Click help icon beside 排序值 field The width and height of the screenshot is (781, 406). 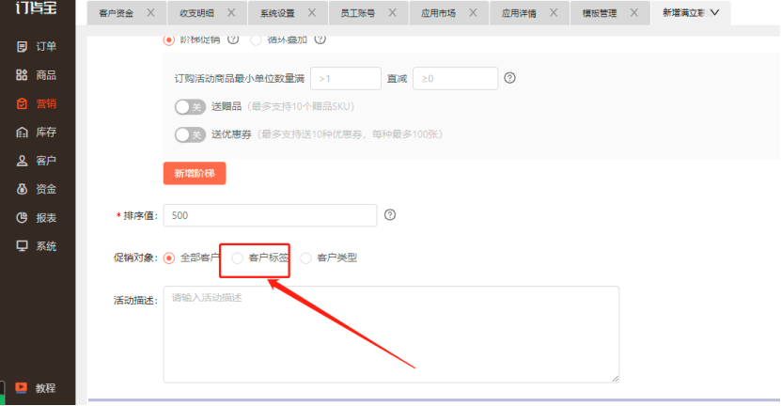(x=390, y=214)
